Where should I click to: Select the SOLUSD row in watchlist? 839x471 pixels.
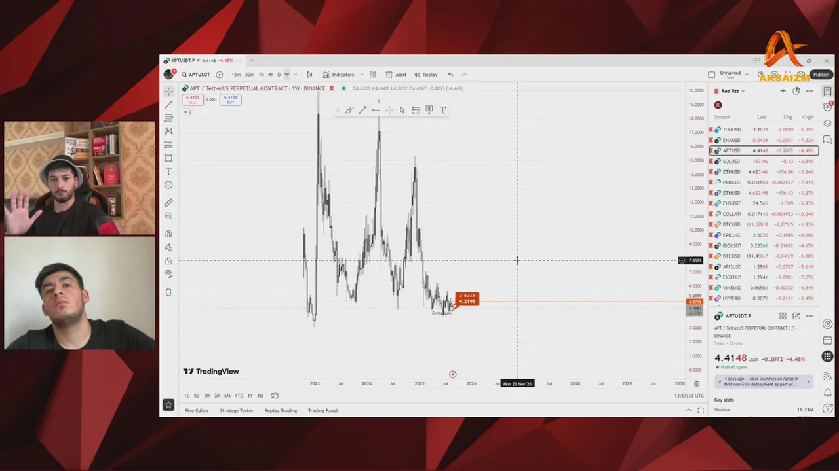(764, 162)
